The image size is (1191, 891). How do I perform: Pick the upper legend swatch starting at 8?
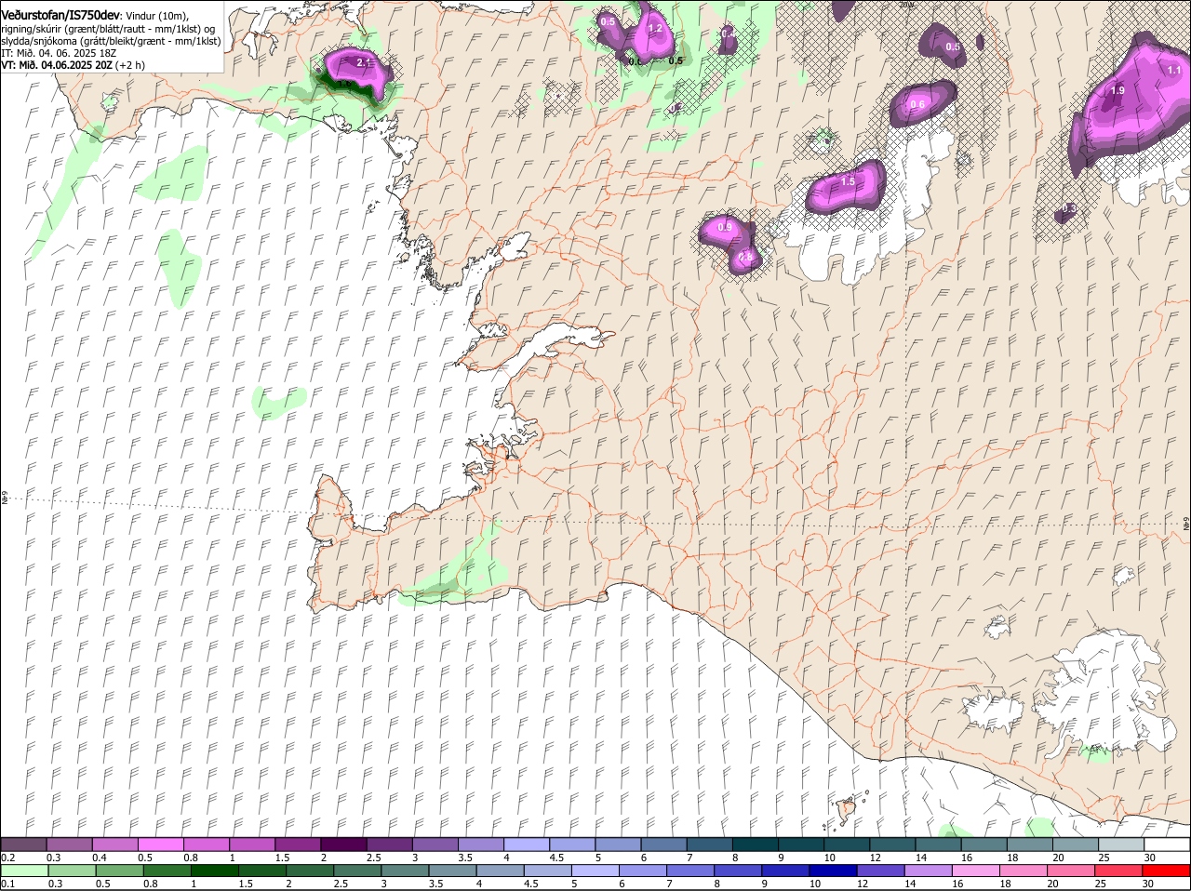point(756,844)
